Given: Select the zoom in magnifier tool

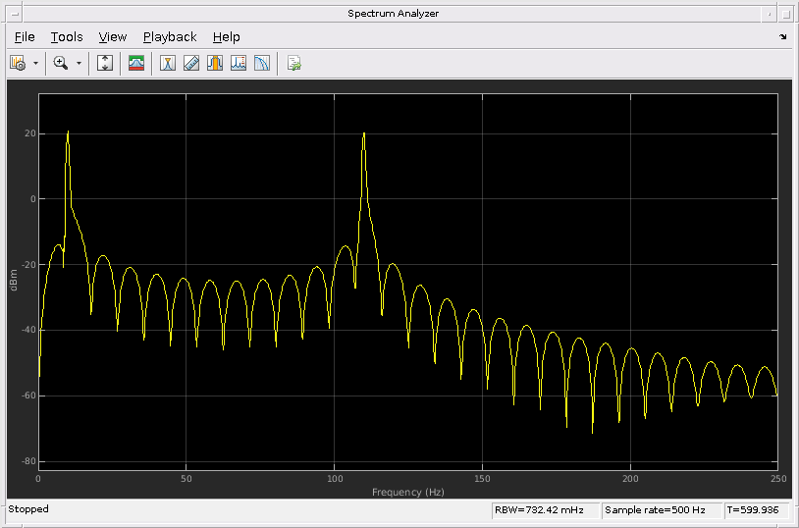Looking at the screenshot, I should pos(61,63).
